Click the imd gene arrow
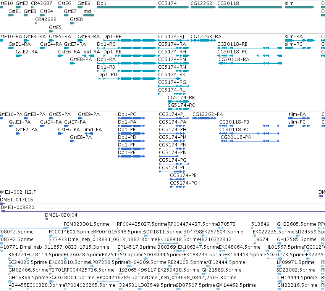The width and height of the screenshot is (325, 291). coord(88,15)
